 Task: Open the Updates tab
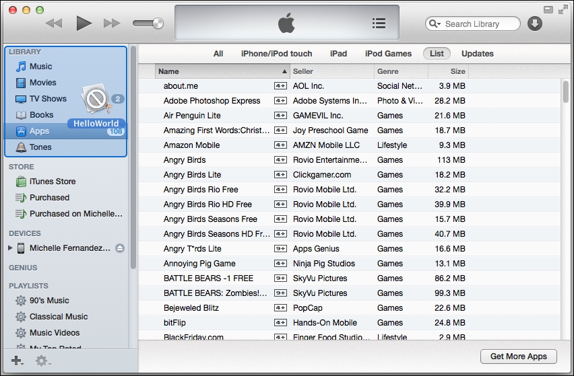pyautogui.click(x=478, y=54)
